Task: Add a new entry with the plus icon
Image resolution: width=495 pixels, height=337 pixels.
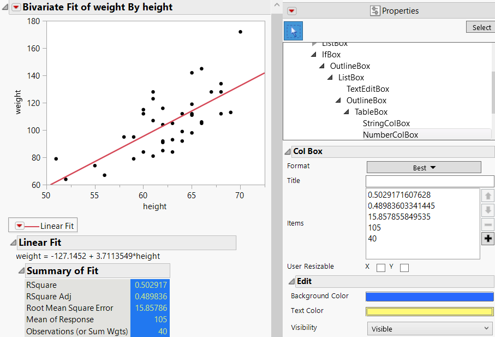Action: (487, 238)
